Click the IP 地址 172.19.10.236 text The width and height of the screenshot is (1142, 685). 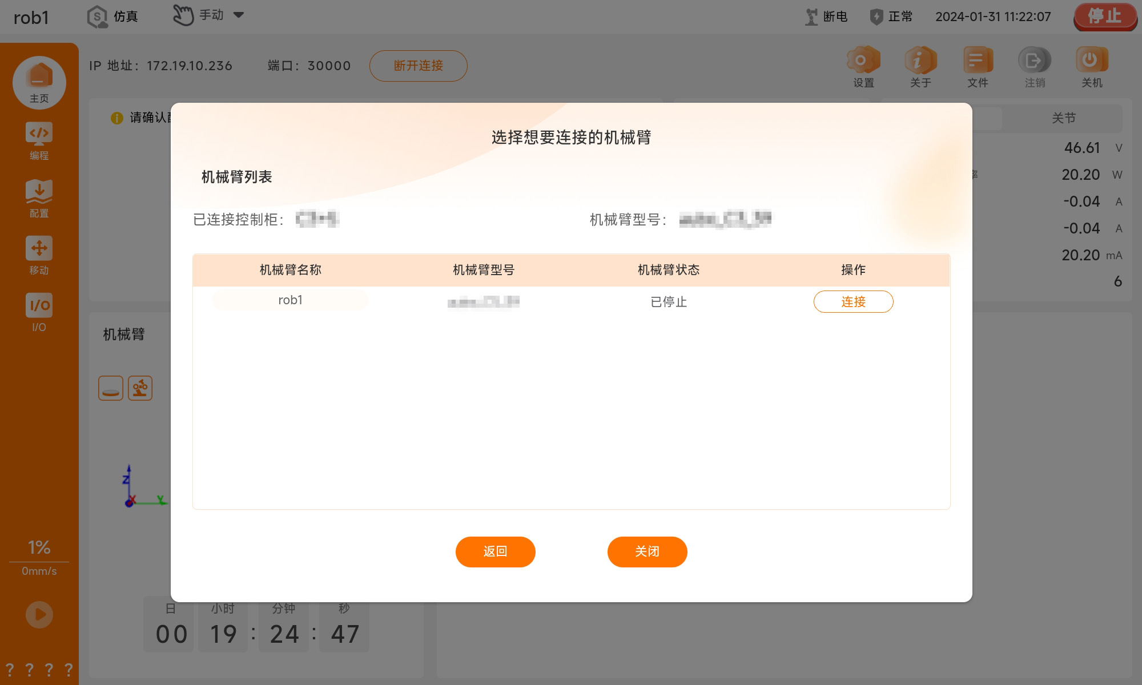click(160, 66)
